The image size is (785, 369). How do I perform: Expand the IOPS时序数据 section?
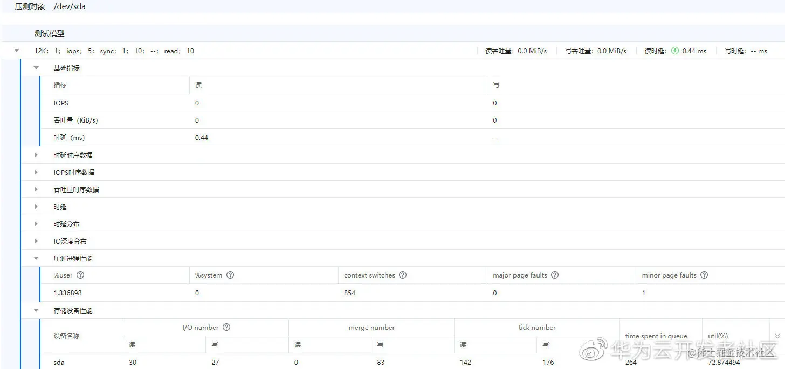coord(36,172)
